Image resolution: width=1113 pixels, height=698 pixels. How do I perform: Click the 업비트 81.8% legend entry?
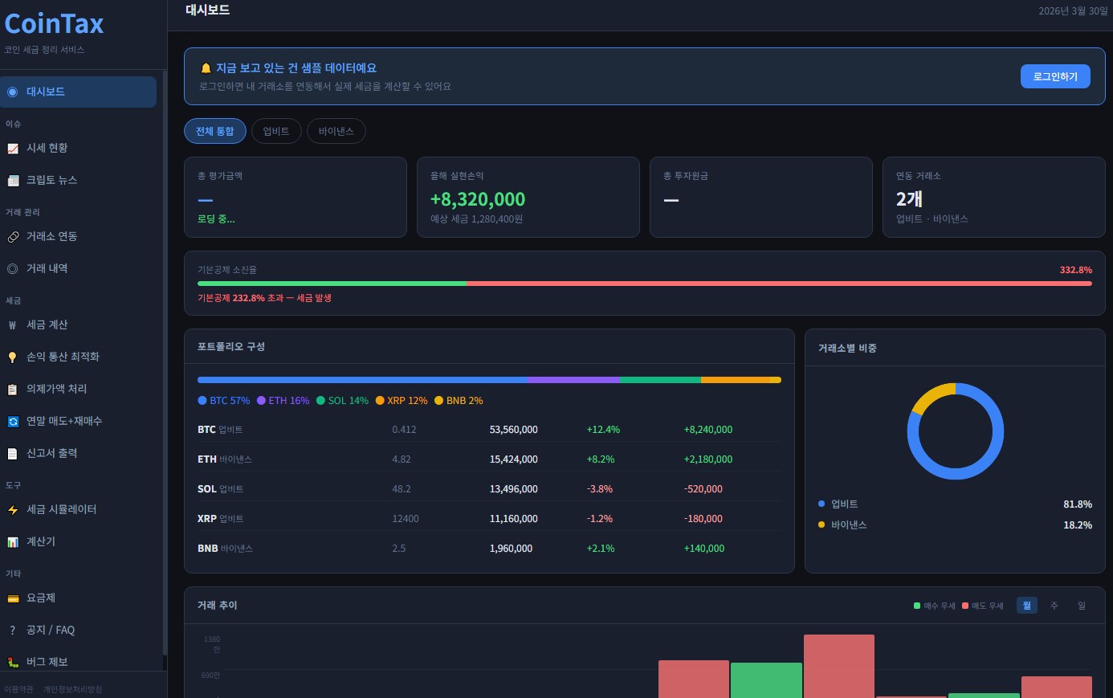955,504
